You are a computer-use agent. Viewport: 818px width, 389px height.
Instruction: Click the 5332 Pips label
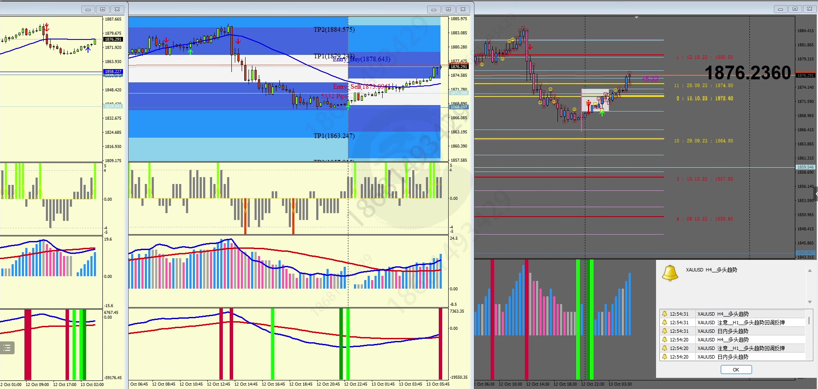coord(334,96)
